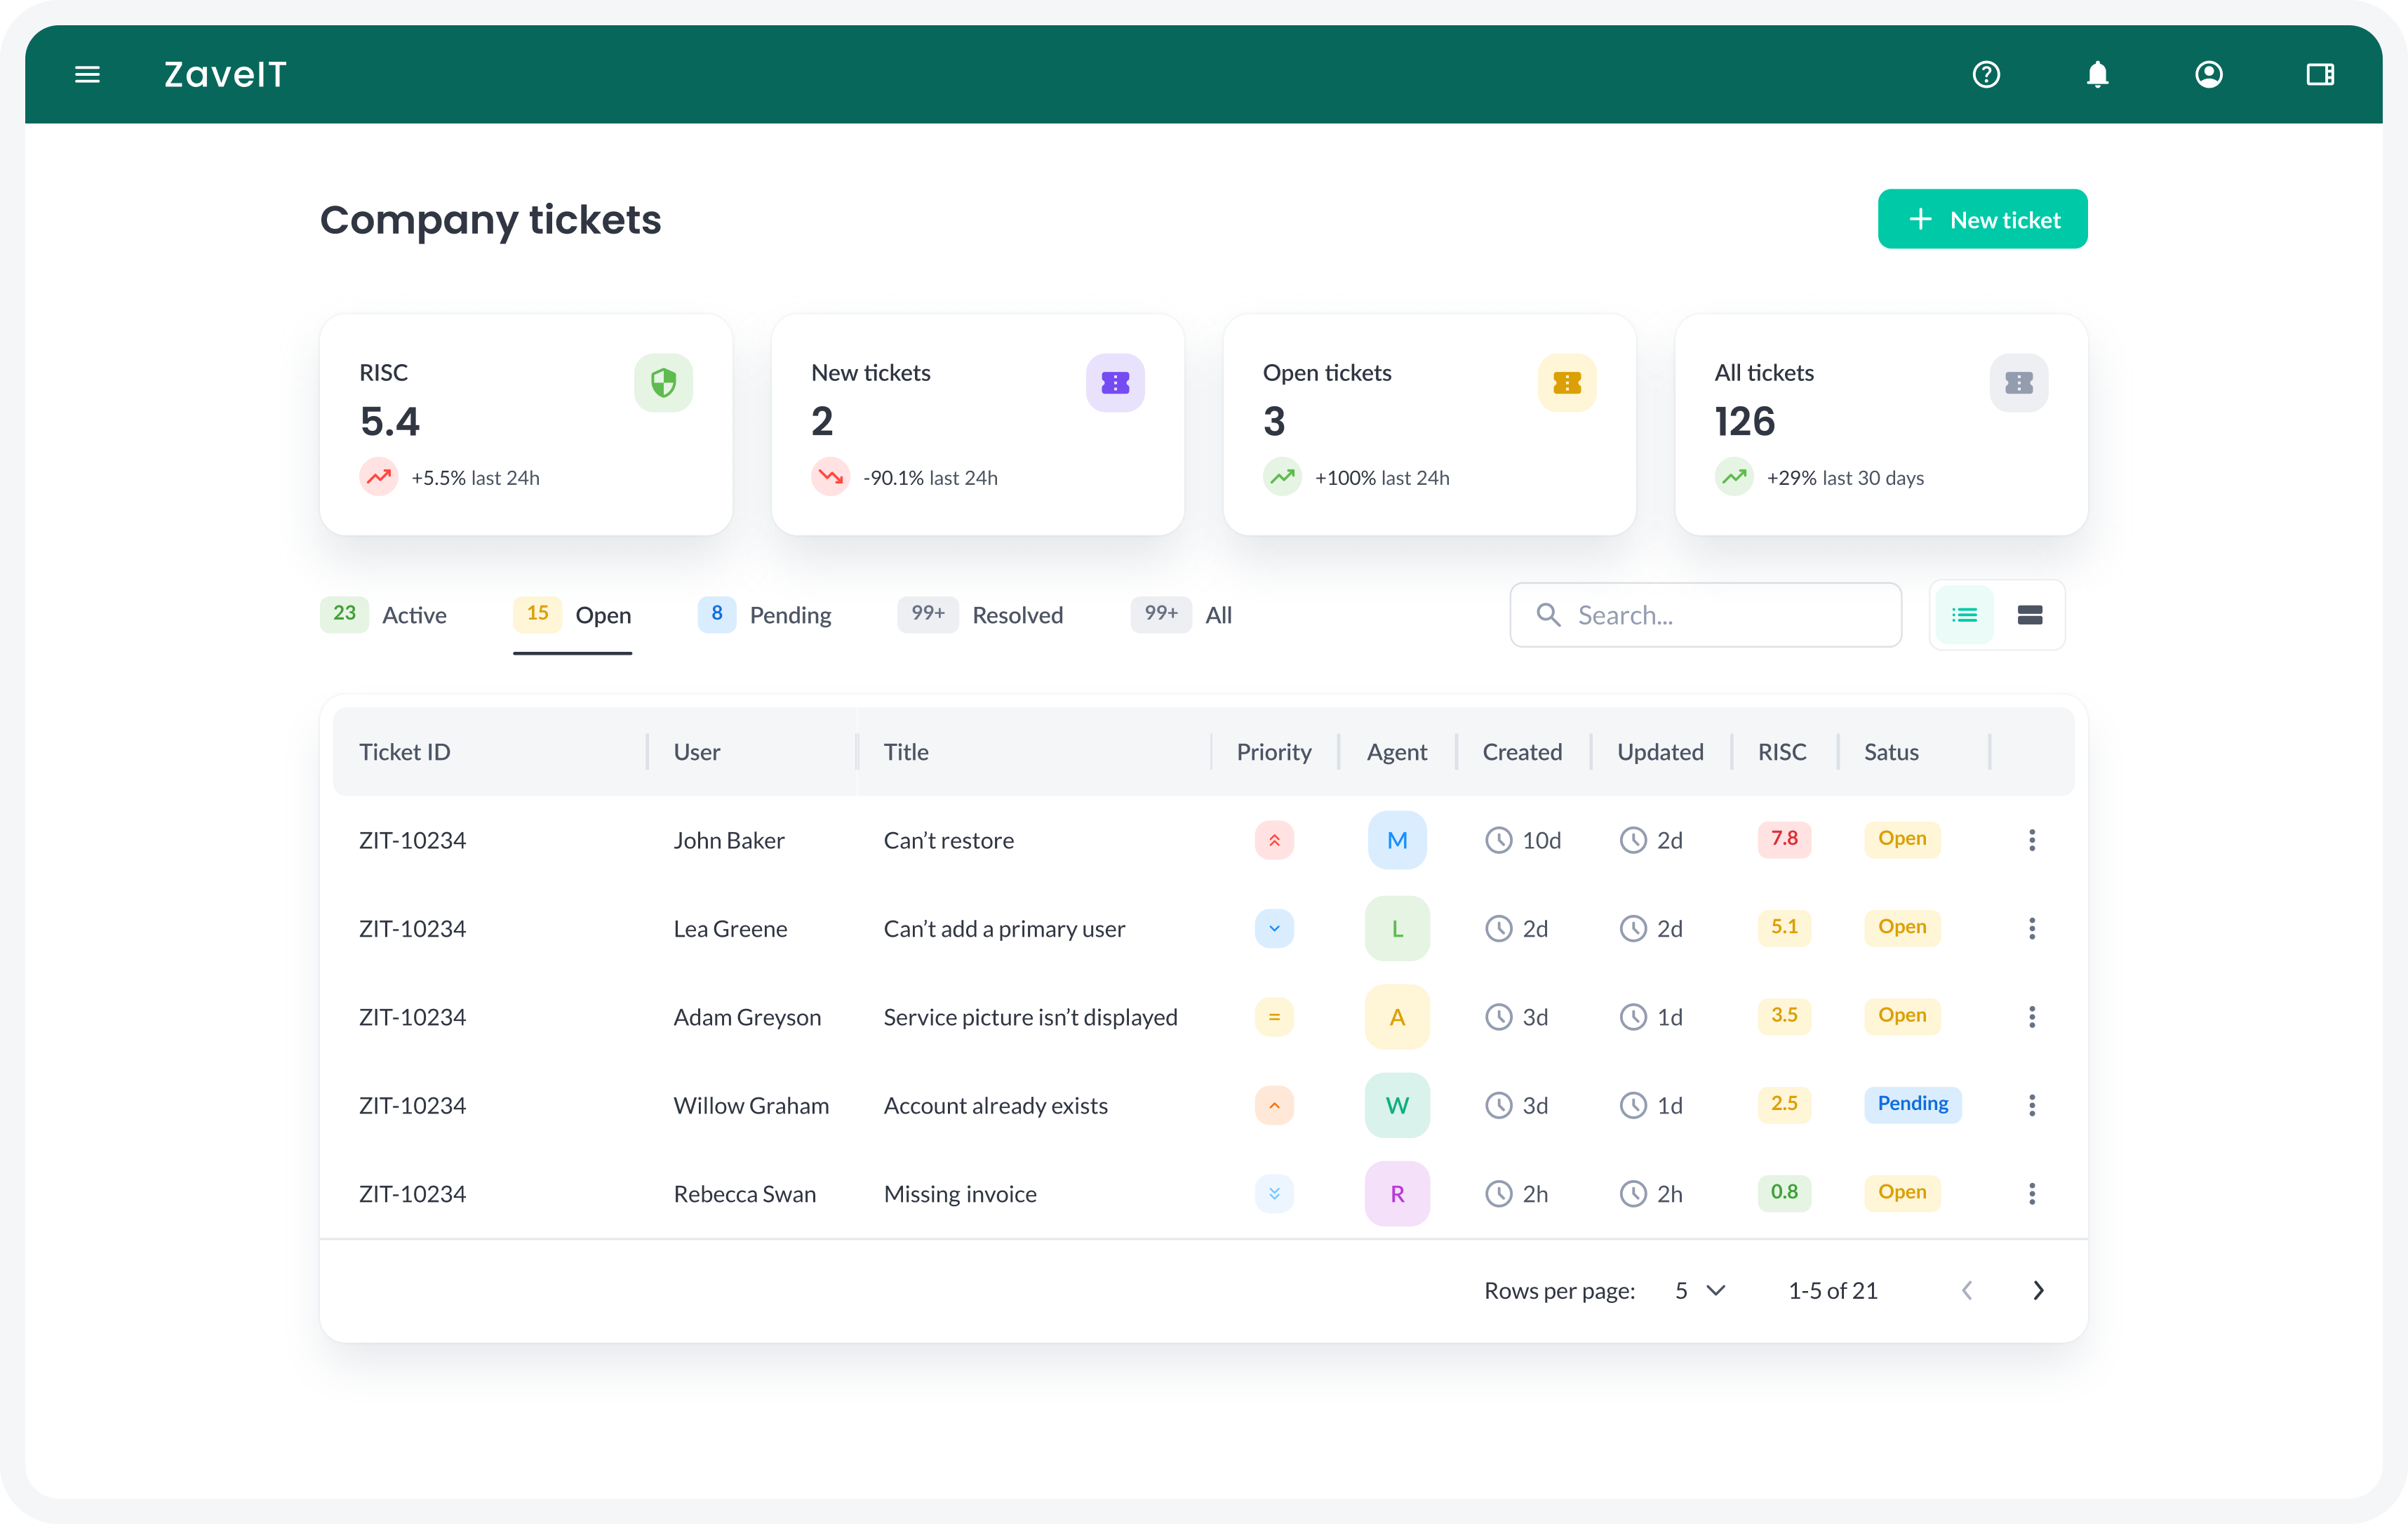Switch to the Resolved tab

tap(1018, 615)
